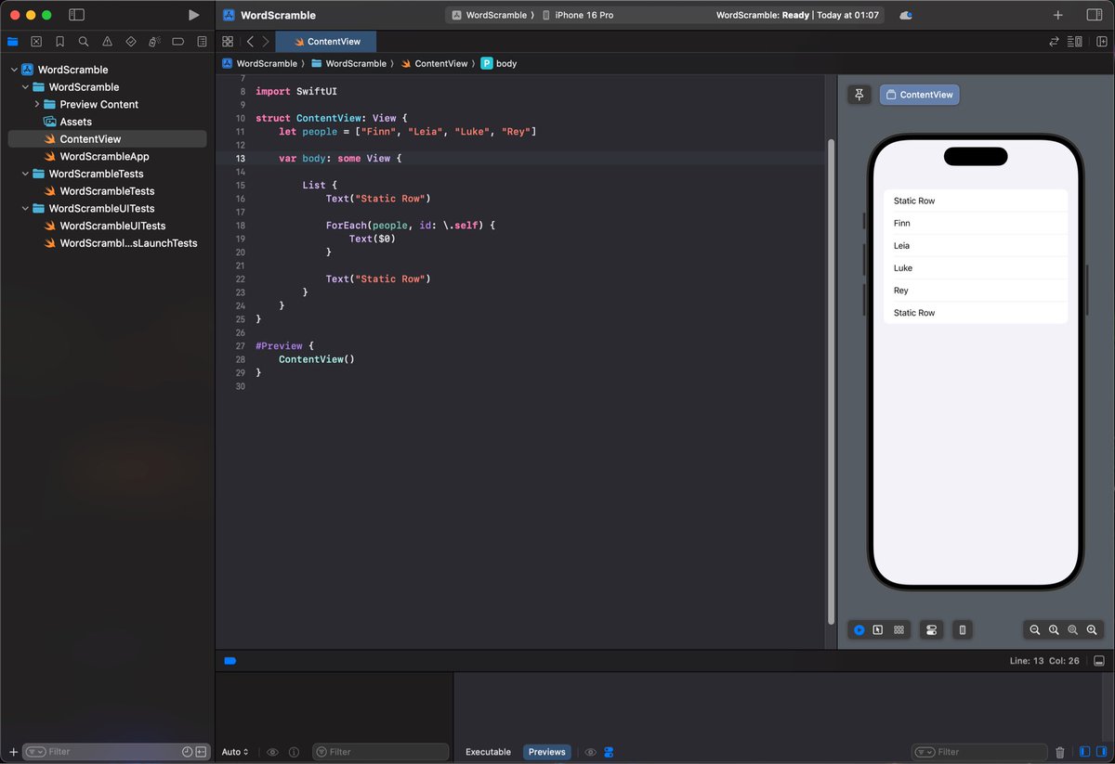Screen dimensions: 1115x764
Task: Pin the ContentView preview
Action: pos(859,95)
